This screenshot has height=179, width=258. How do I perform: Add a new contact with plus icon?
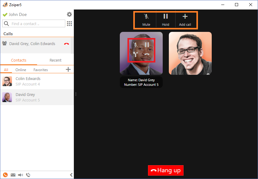tap(68, 70)
